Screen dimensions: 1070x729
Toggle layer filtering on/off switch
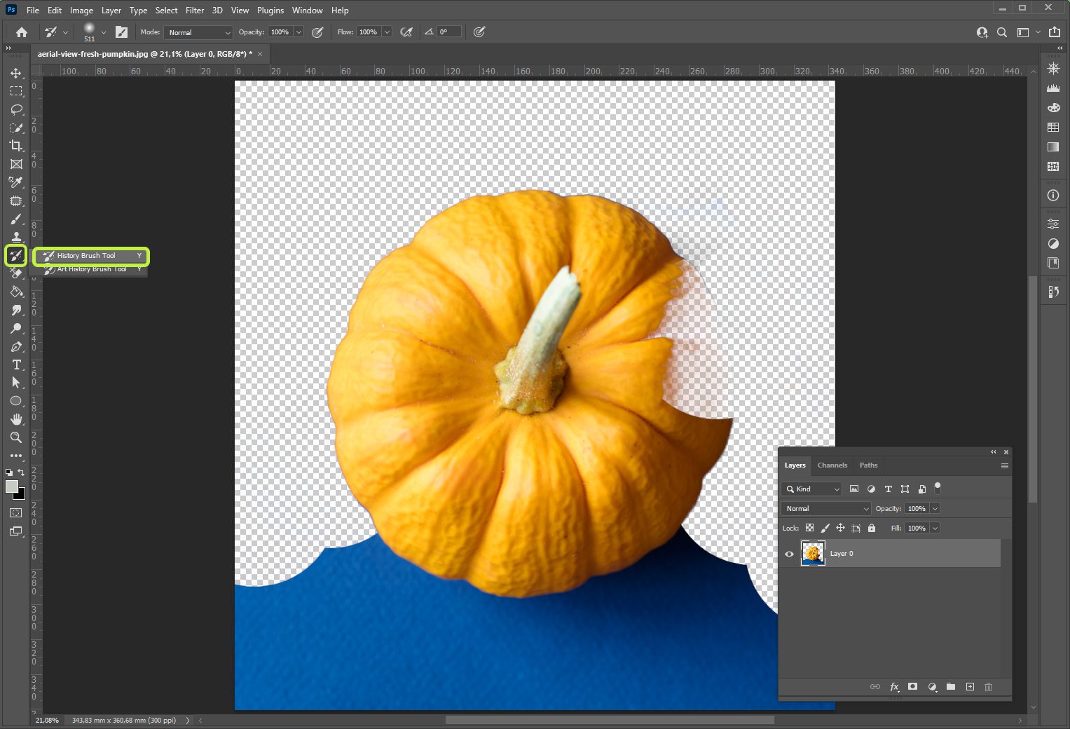[938, 488]
